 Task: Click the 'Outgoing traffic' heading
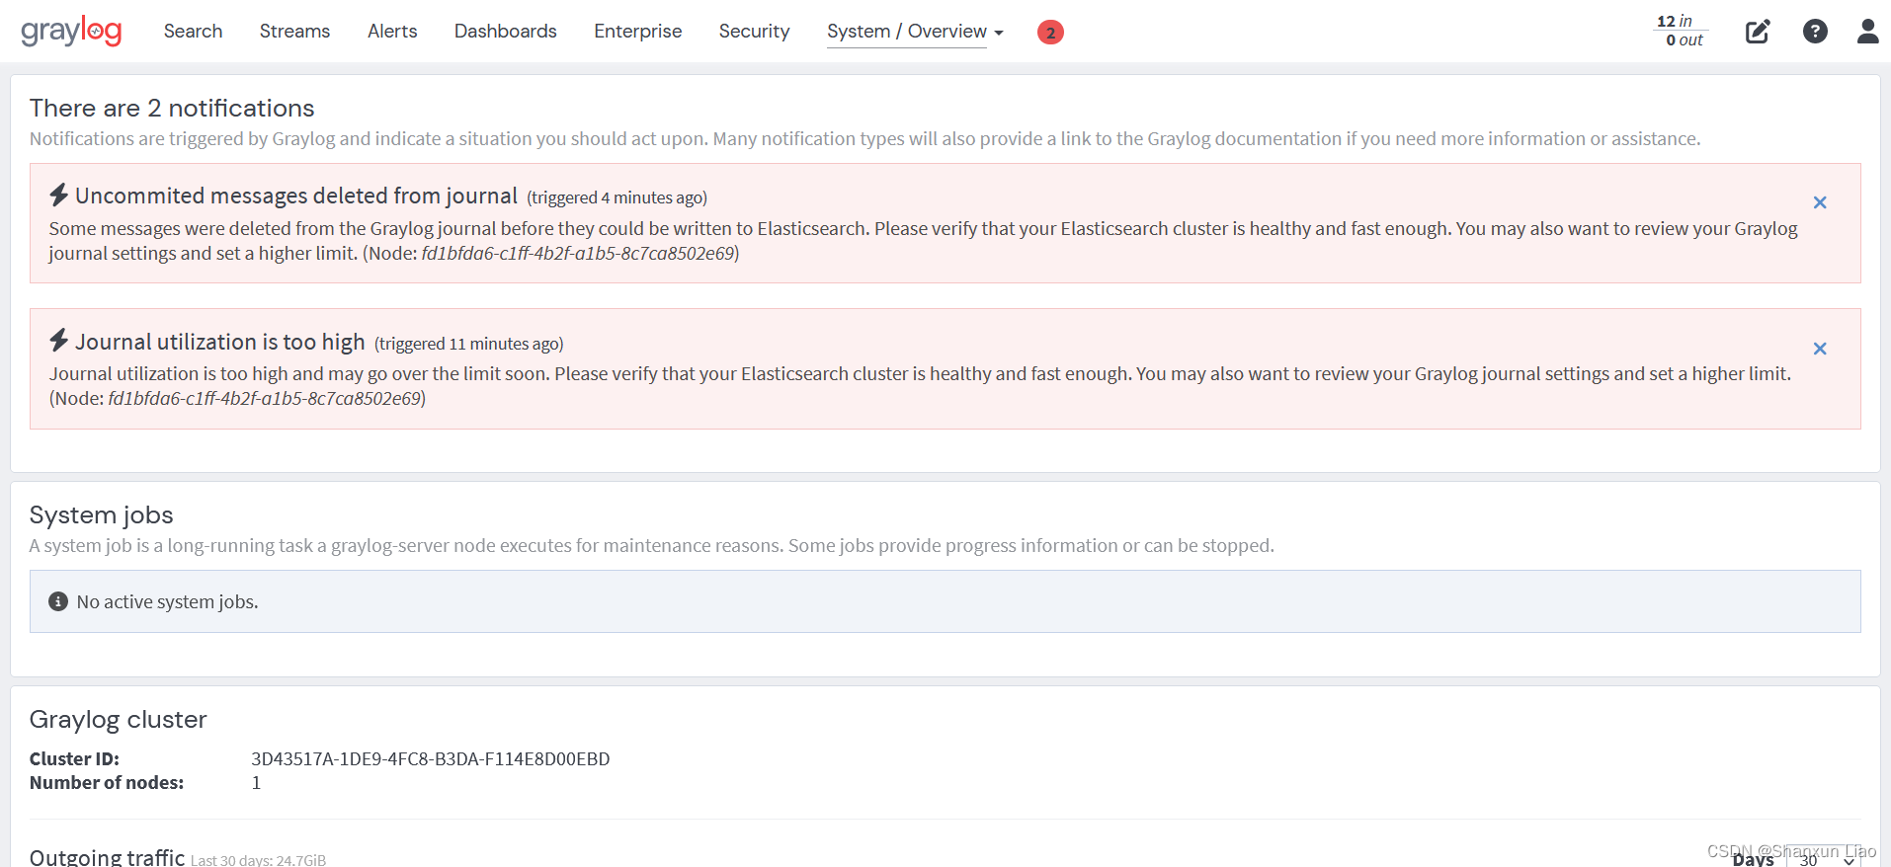tap(107, 856)
